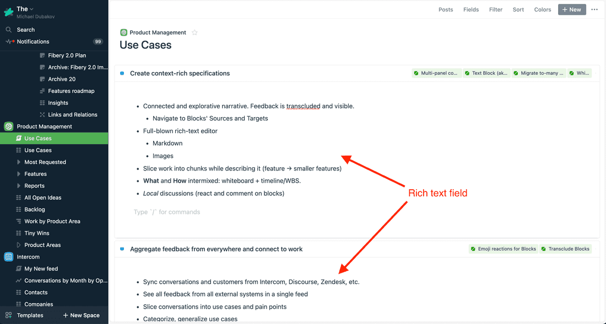Image resolution: width=606 pixels, height=324 pixels.
Task: Expand the workspace switcher next to The
Action: (x=31, y=8)
